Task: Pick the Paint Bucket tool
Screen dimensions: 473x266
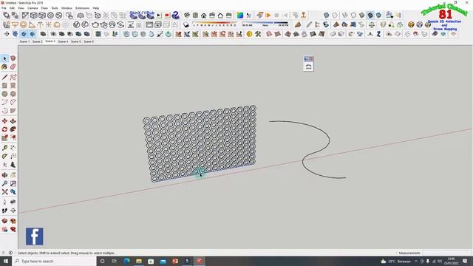Action: pos(4,66)
